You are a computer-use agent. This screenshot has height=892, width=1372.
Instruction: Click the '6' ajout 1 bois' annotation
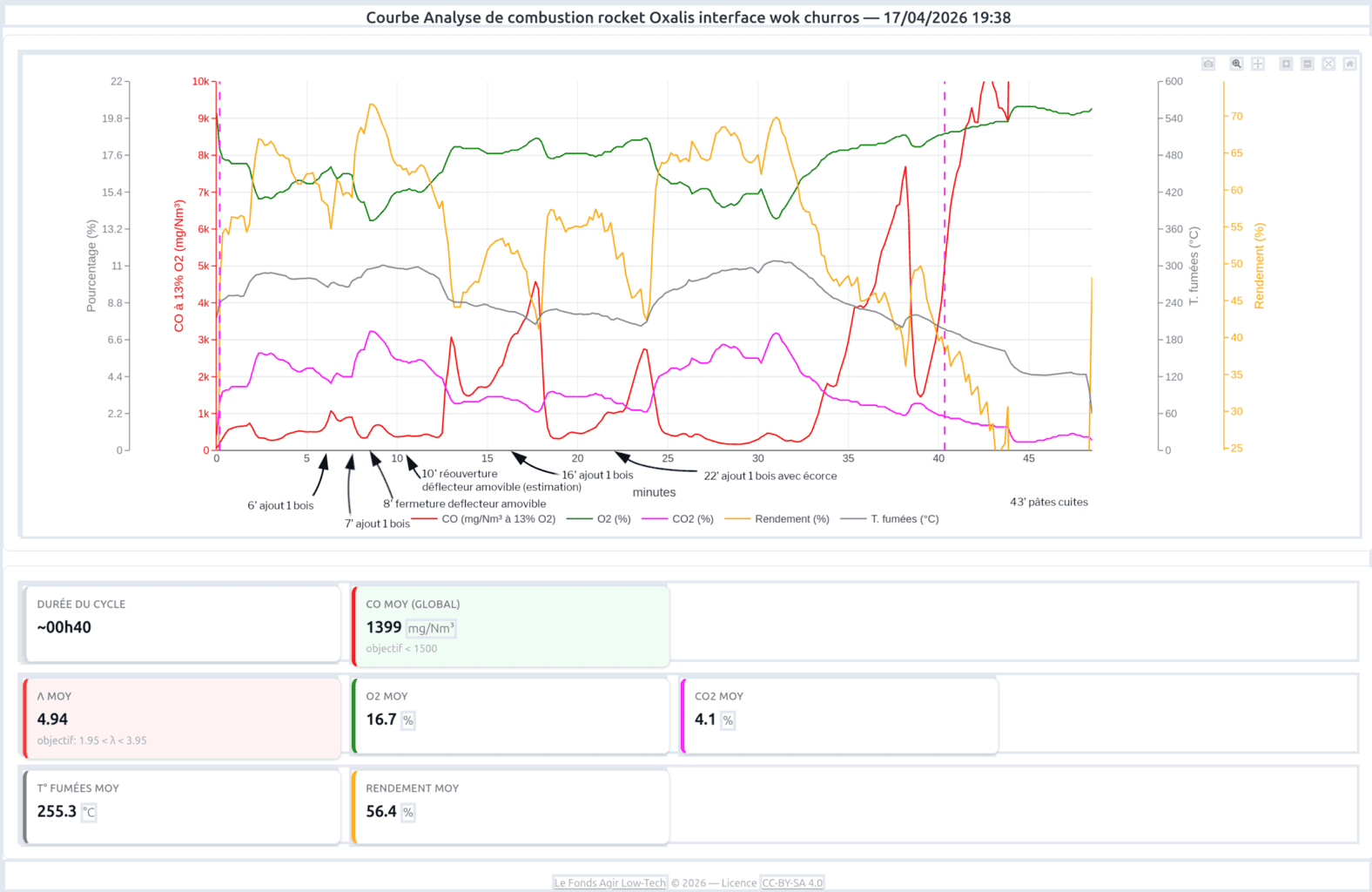click(280, 505)
